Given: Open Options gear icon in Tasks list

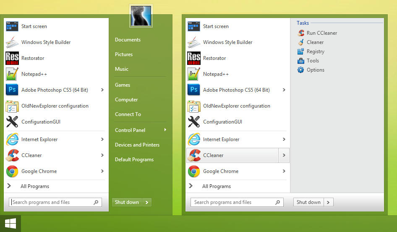Looking at the screenshot, I should 301,70.
